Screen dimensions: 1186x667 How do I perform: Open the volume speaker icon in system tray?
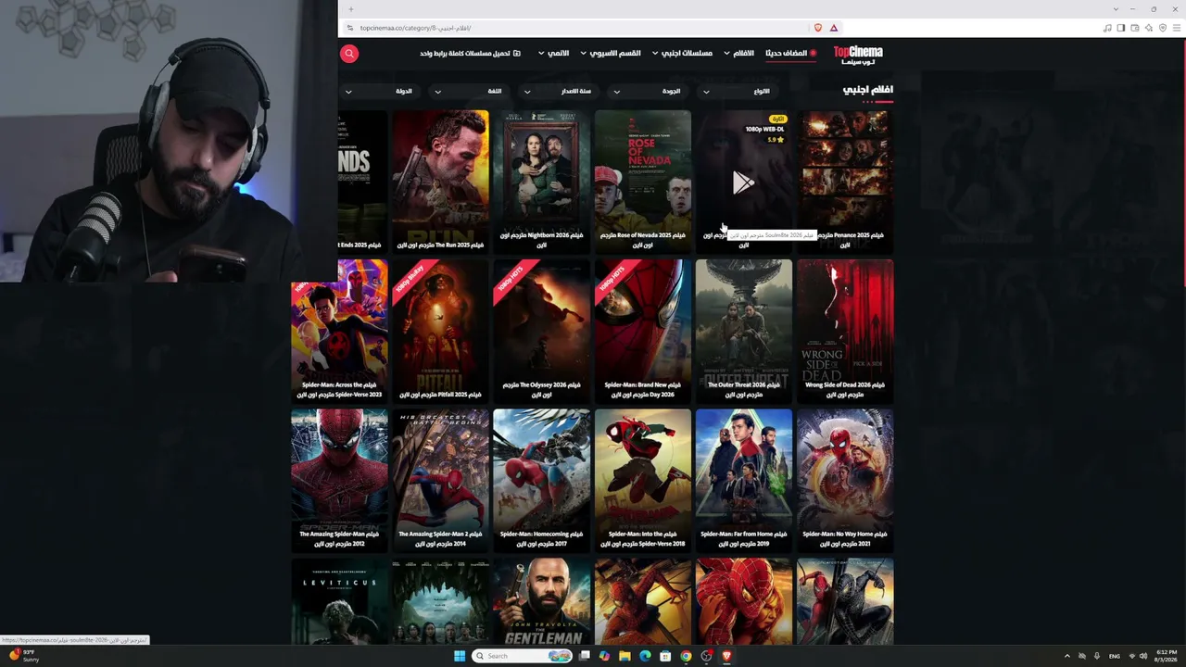[x=1143, y=656]
